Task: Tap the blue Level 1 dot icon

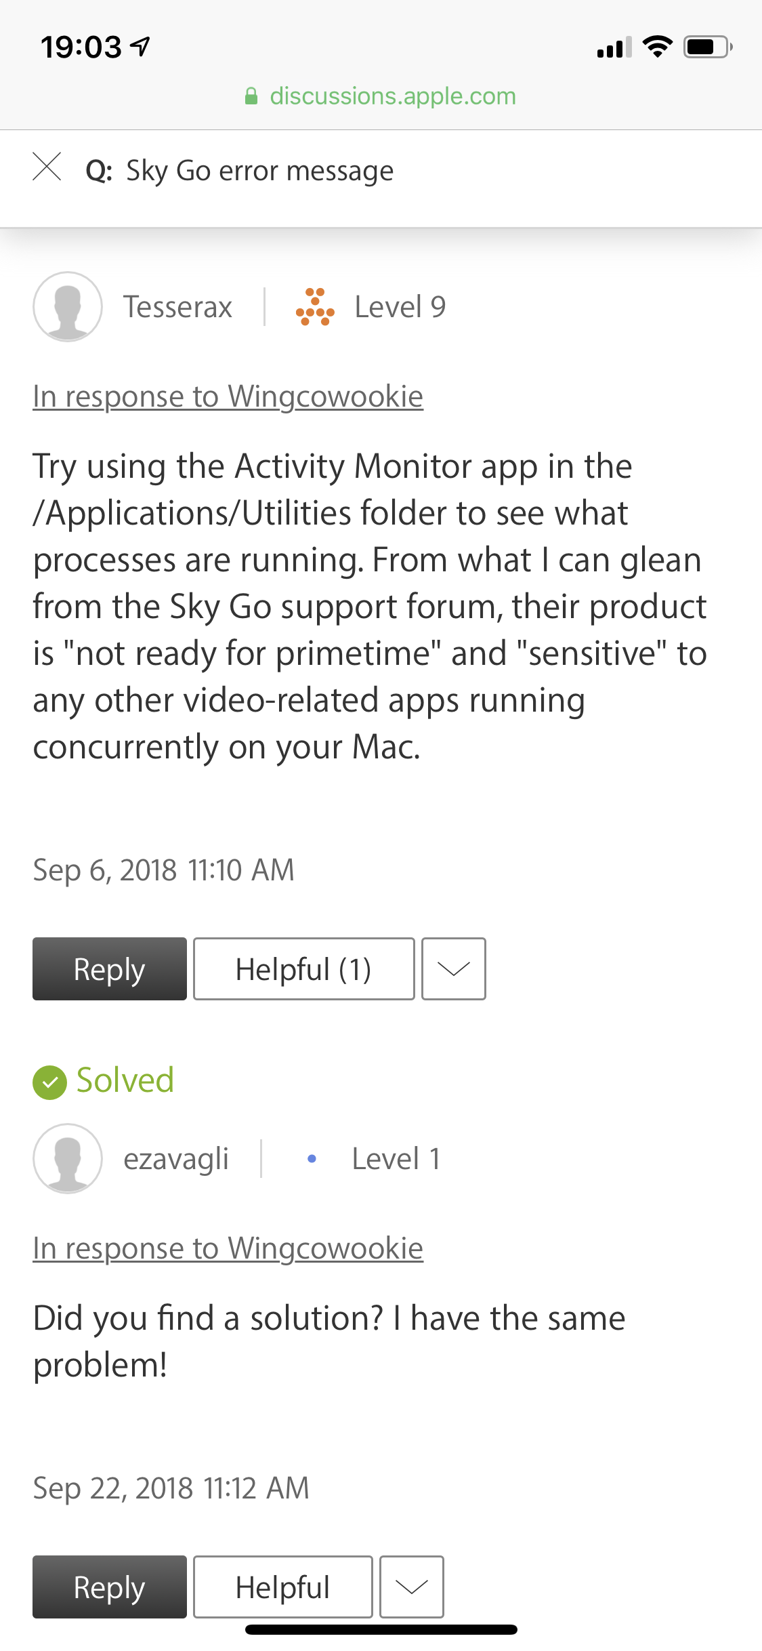Action: (x=312, y=1159)
